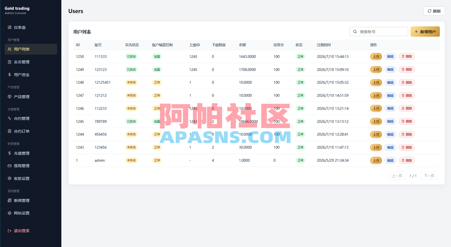Screen dimensions: 451x247
Task: Click the search magnifier icon
Action: [x=355, y=32]
